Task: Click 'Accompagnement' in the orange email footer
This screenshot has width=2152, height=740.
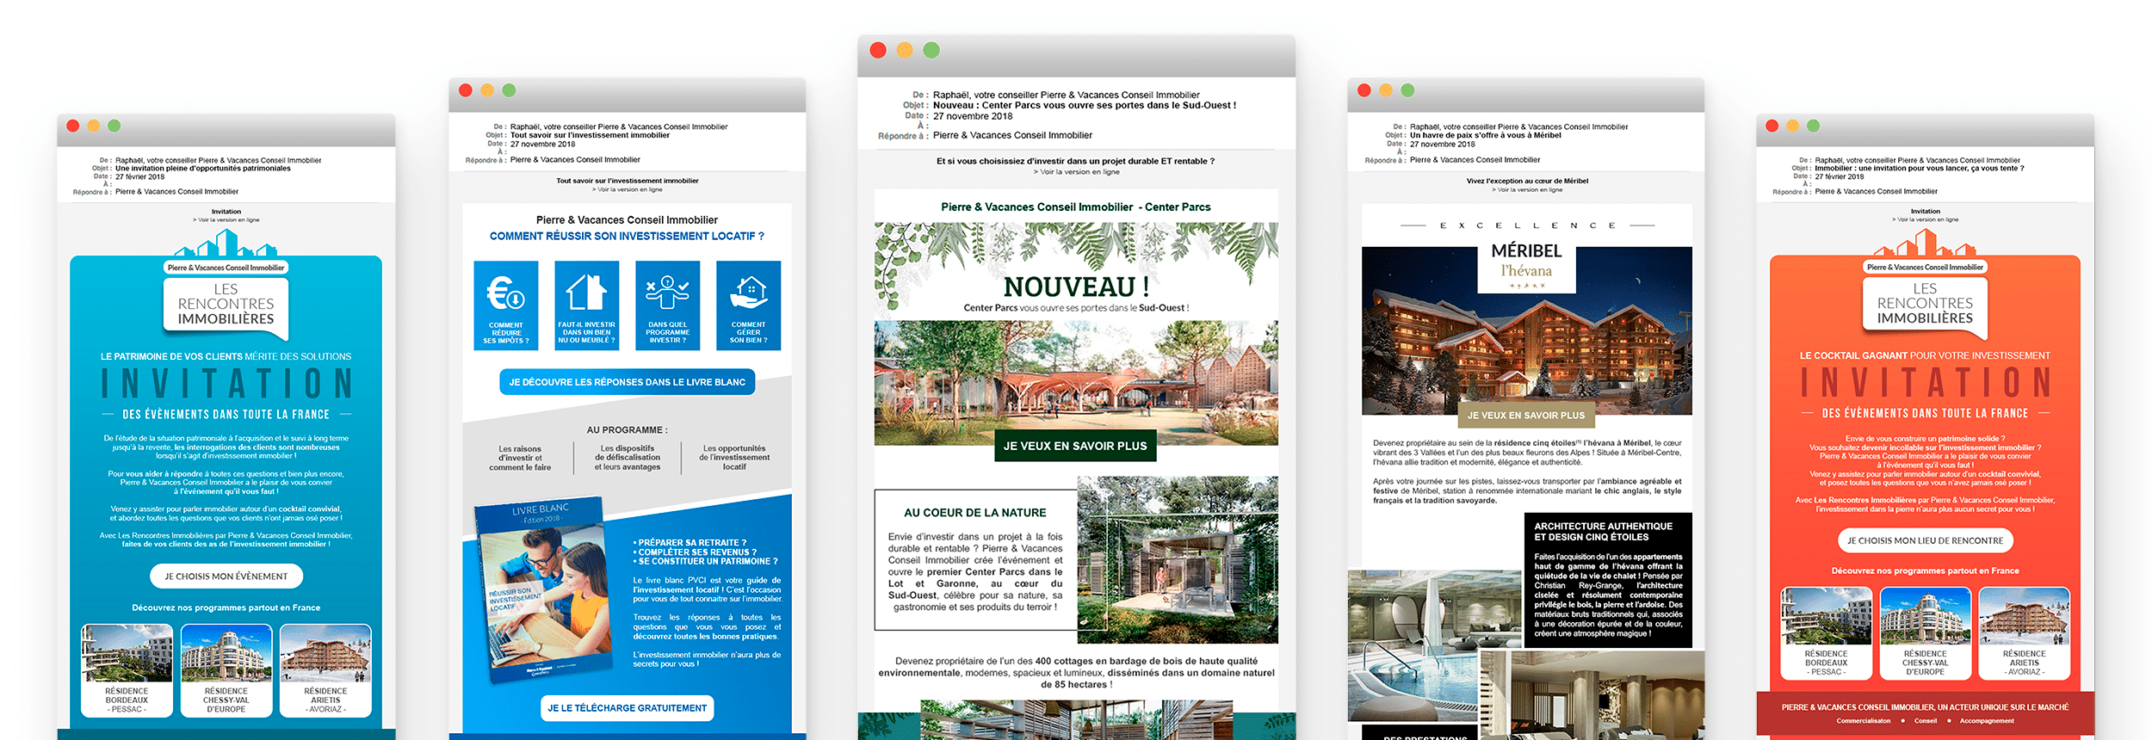Action: tap(1987, 721)
